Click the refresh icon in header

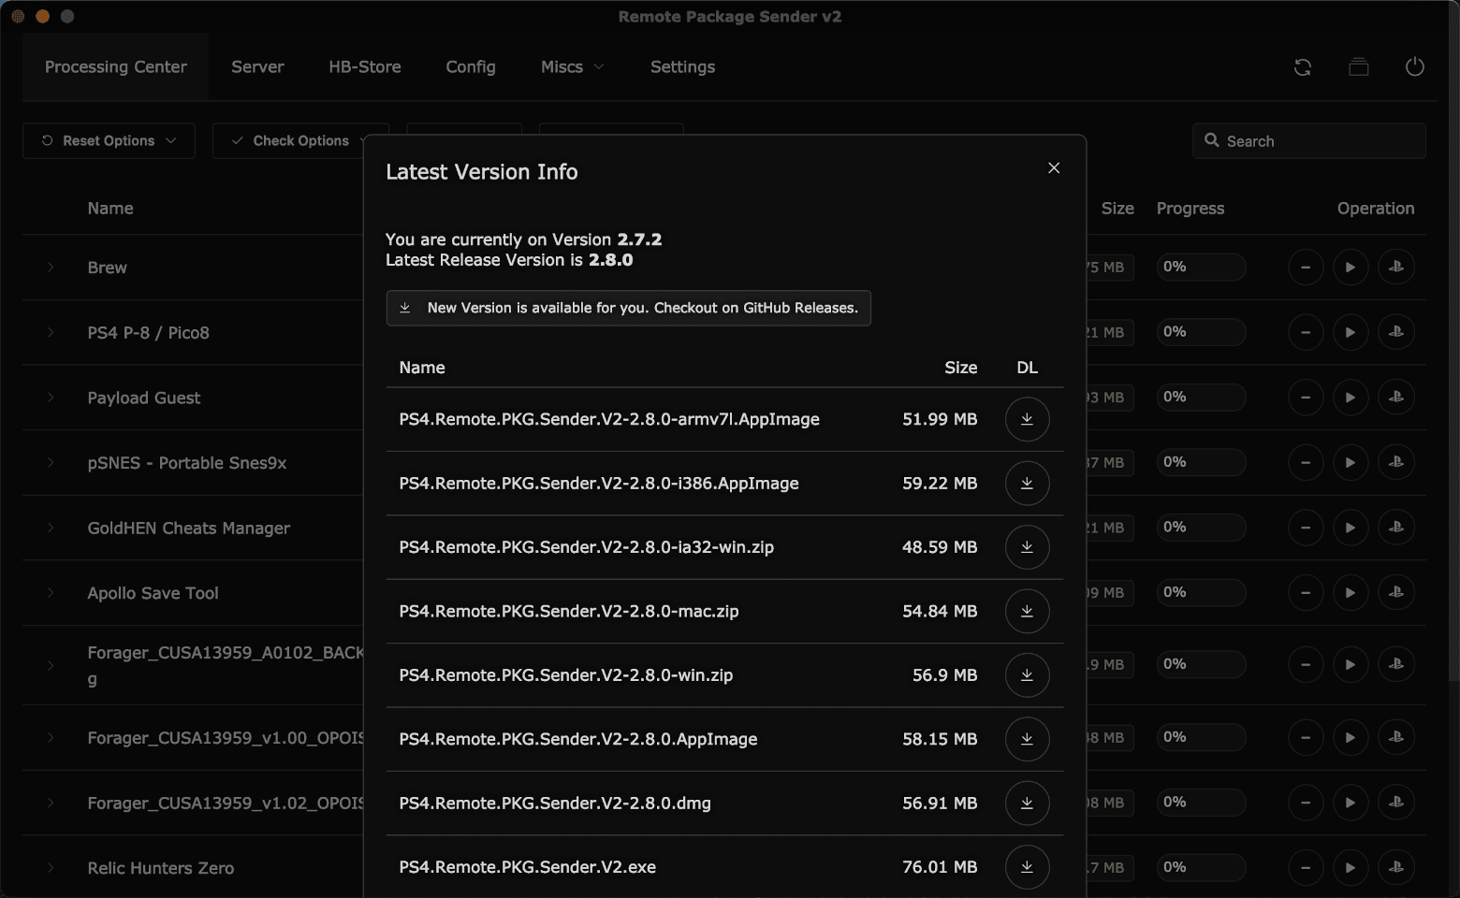1302,67
